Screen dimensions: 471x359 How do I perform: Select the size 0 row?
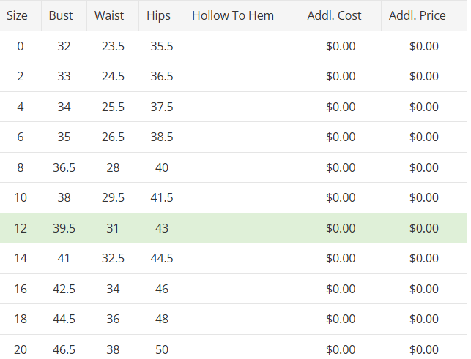tap(21, 46)
